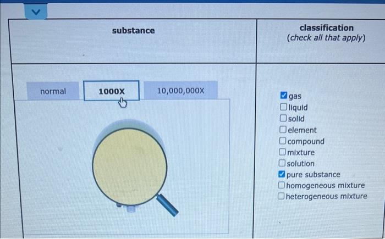Check the compound checkbox
Image resolution: width=385 pixels, height=239 pixels.
pyautogui.click(x=283, y=141)
